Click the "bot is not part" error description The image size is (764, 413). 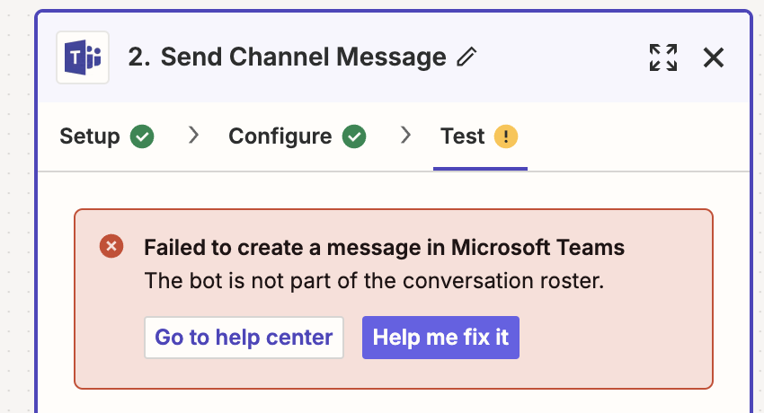click(374, 280)
